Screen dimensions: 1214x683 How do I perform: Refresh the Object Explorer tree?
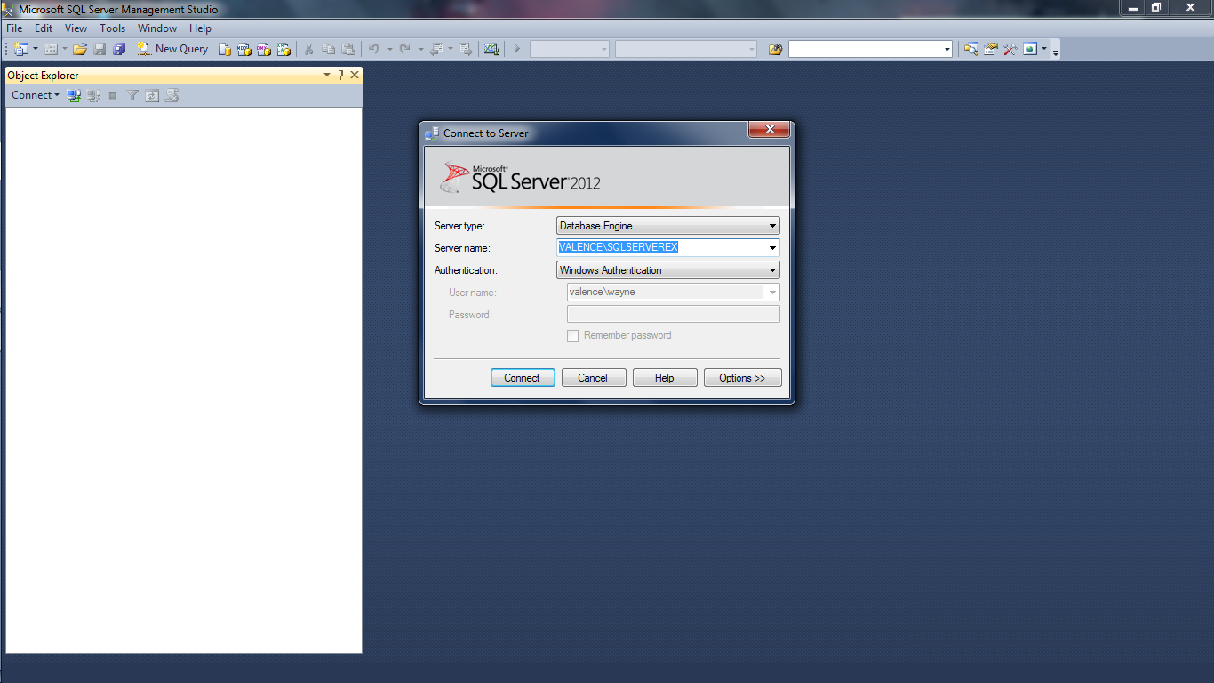pyautogui.click(x=151, y=95)
